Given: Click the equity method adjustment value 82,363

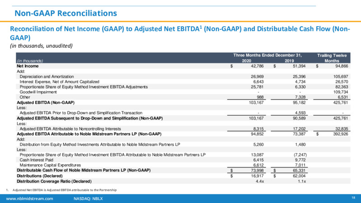Looking at the screenshot, I should [342, 87].
